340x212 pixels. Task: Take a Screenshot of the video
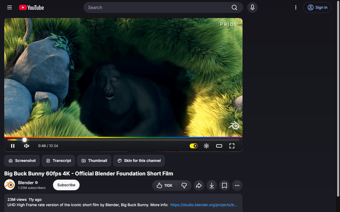click(22, 161)
